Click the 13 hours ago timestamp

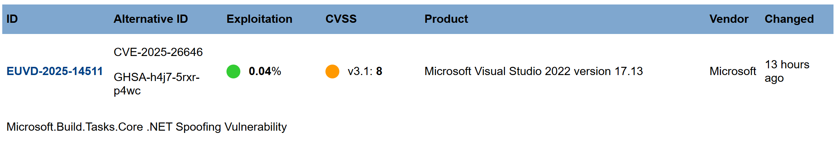point(787,71)
